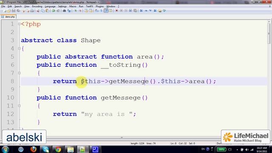
Task: Open the Windows Start orb
Action: pos(5,149)
